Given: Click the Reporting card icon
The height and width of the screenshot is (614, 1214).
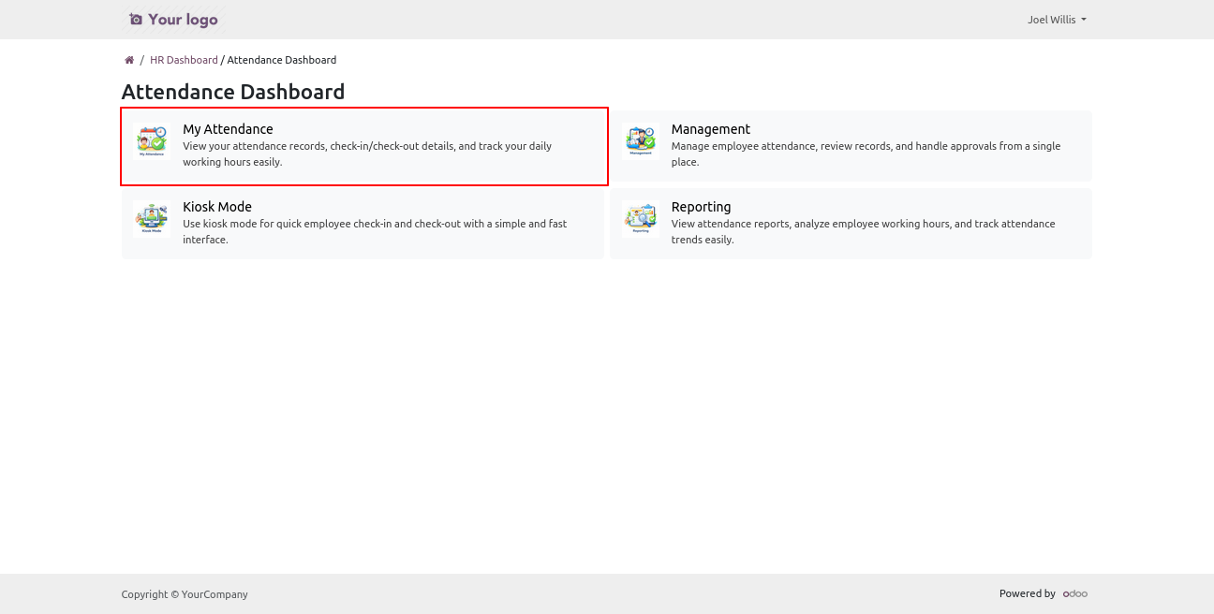Looking at the screenshot, I should (x=640, y=218).
